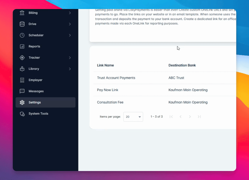Select the Pay Now Link row
This screenshot has height=180, width=249.
[x=165, y=90]
